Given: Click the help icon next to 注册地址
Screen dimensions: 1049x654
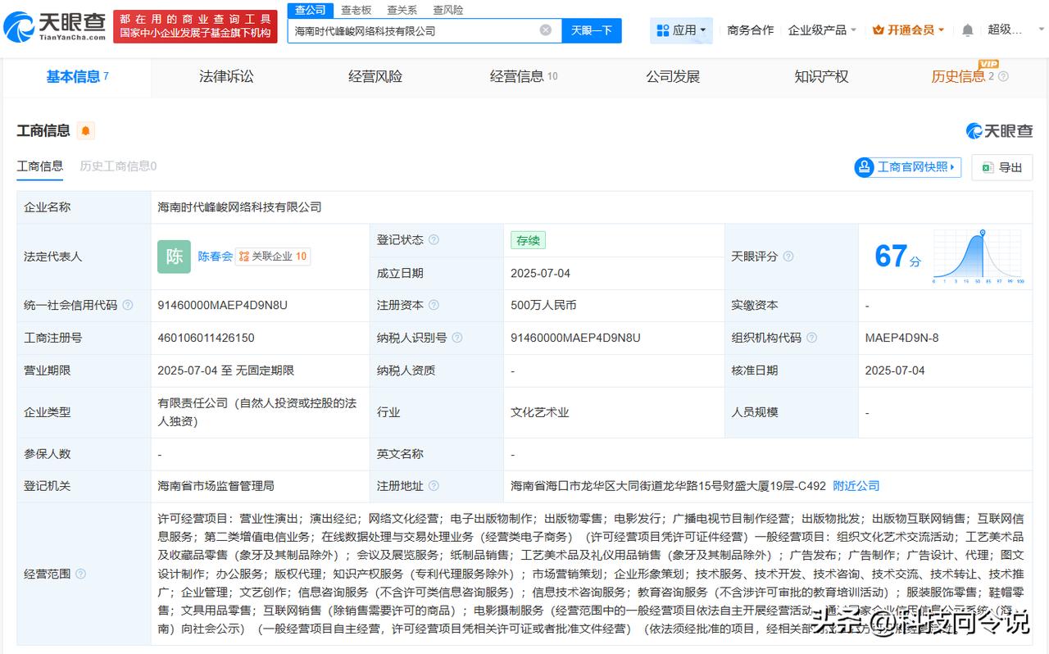Looking at the screenshot, I should point(434,486).
